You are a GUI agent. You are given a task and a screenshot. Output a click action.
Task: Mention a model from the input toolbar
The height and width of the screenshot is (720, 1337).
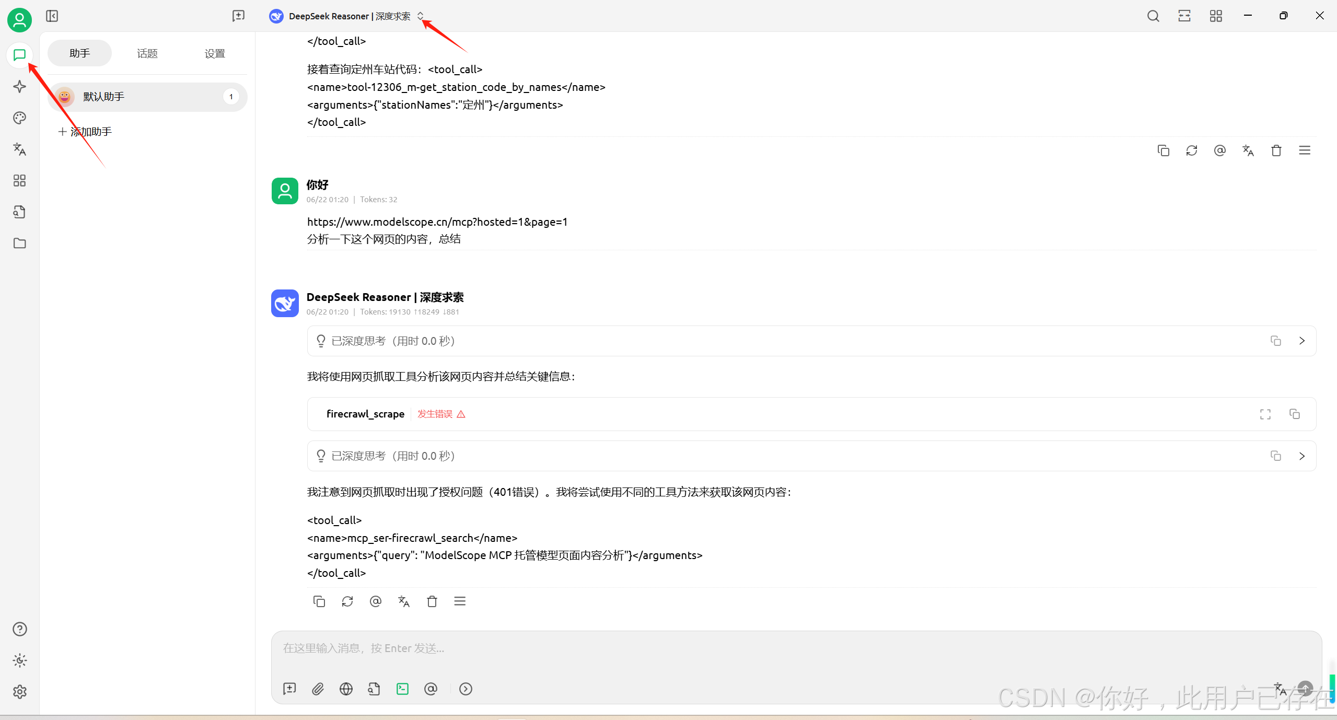(x=431, y=689)
